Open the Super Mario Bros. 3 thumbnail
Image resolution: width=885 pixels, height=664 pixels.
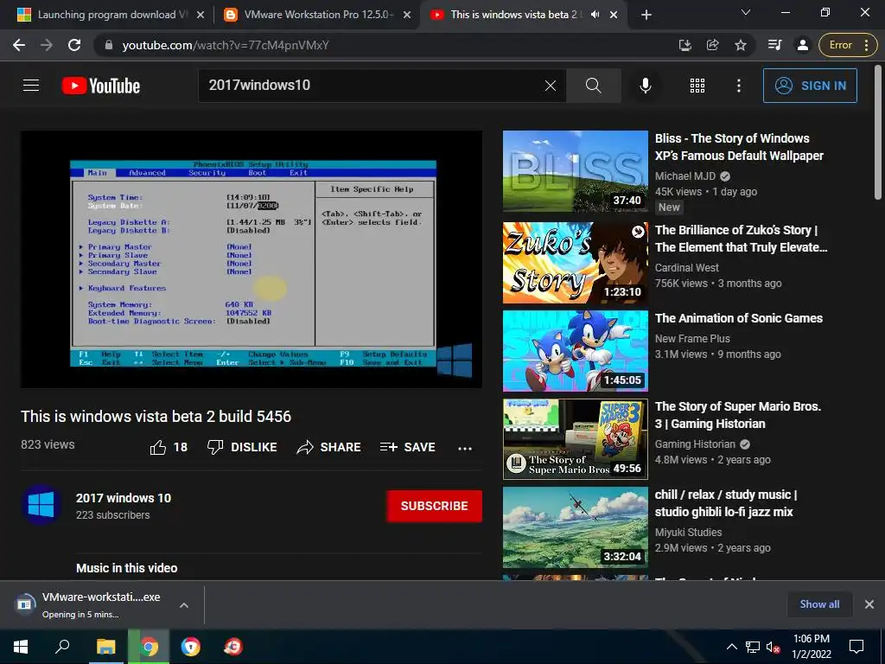[x=575, y=438]
